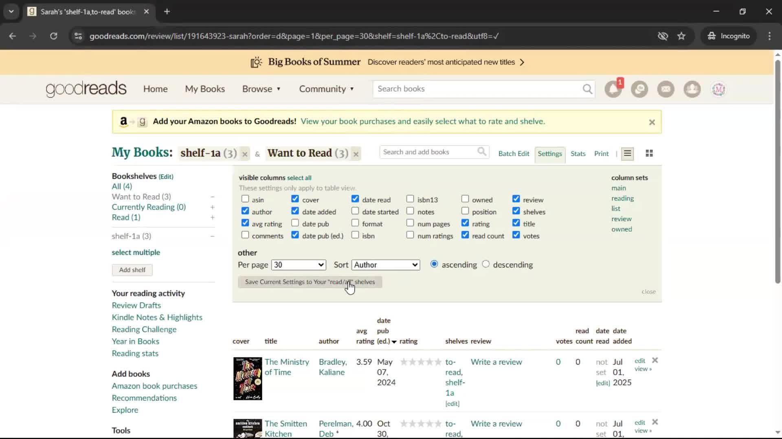This screenshot has width=782, height=439.
Task: Open Chrome's three-dot menu
Action: click(769, 36)
